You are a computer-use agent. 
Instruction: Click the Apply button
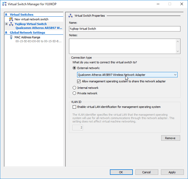pyautogui.click(x=172, y=172)
